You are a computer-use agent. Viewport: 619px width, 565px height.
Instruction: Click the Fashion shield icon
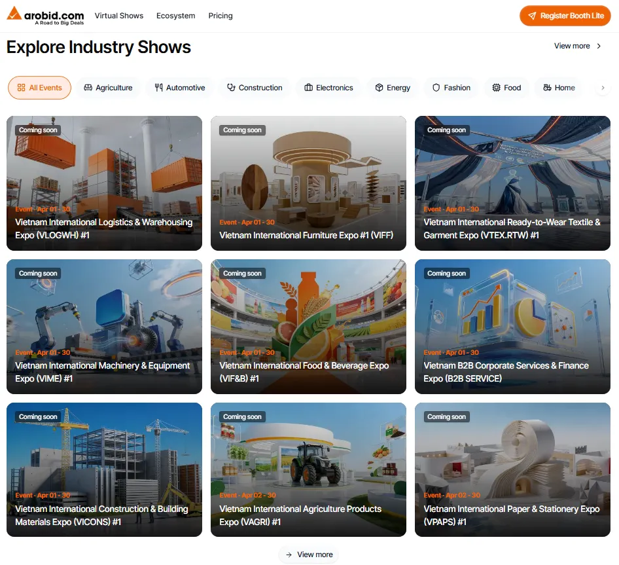[x=436, y=88]
